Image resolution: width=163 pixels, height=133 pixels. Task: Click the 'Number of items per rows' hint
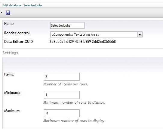point(66,84)
